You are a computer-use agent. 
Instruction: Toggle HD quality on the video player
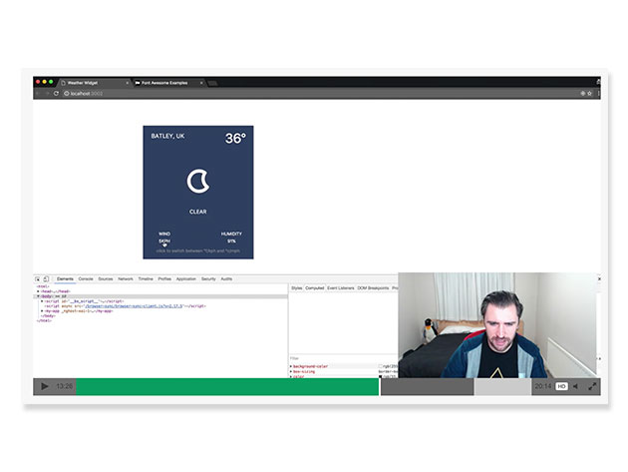point(561,386)
